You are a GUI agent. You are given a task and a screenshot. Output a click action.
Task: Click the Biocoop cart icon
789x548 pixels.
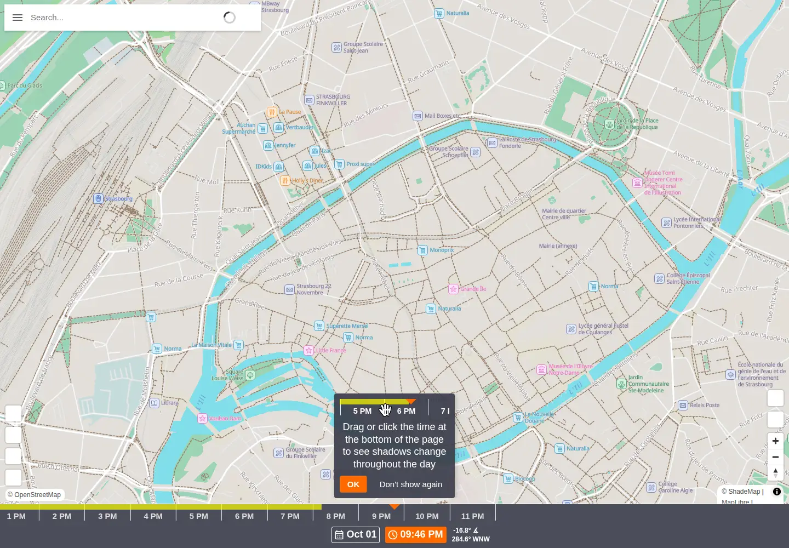point(507,478)
